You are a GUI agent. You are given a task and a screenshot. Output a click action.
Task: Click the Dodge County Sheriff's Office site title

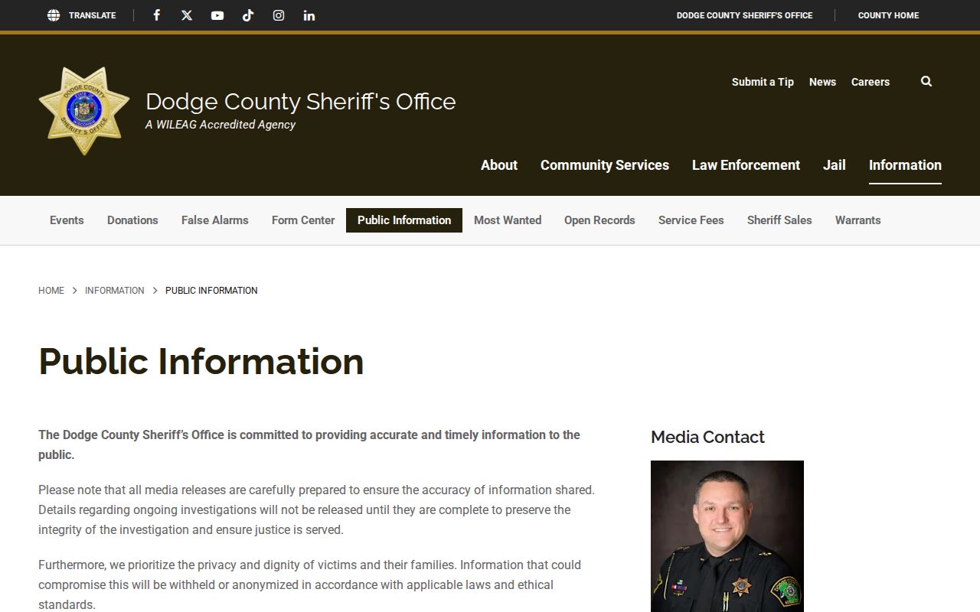pyautogui.click(x=300, y=101)
